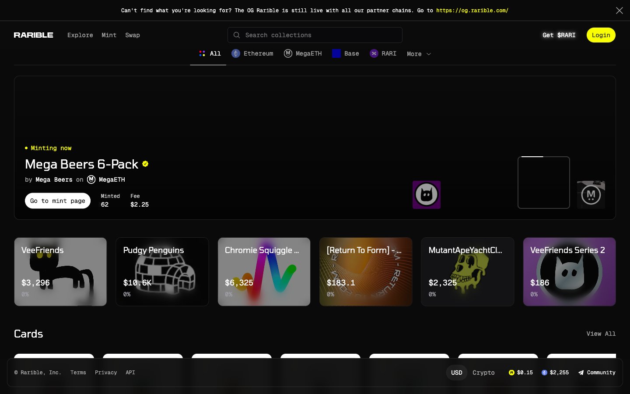Image resolution: width=630 pixels, height=394 pixels.
Task: Click the RARI price ticker $0.15
Action: click(521, 373)
